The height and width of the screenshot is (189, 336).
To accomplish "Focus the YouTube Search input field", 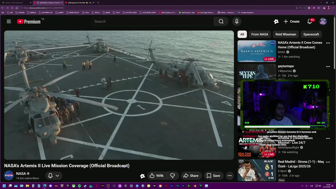I will tap(153, 22).
